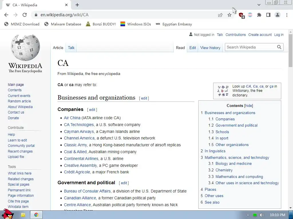Open the Extensions puzzle piece menu
The height and width of the screenshot is (219, 293).
(259, 15)
